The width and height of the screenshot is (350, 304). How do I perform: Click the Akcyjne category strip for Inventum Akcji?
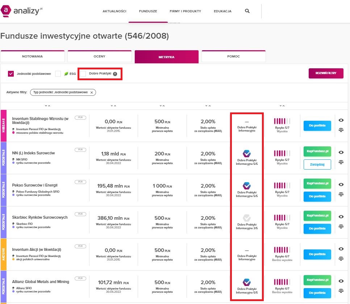click(3, 254)
